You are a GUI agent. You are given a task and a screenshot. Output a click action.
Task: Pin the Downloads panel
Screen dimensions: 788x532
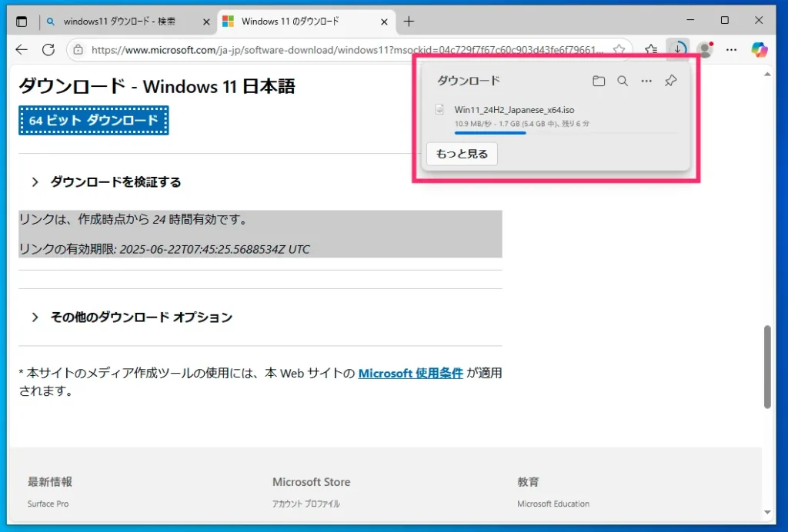[671, 81]
